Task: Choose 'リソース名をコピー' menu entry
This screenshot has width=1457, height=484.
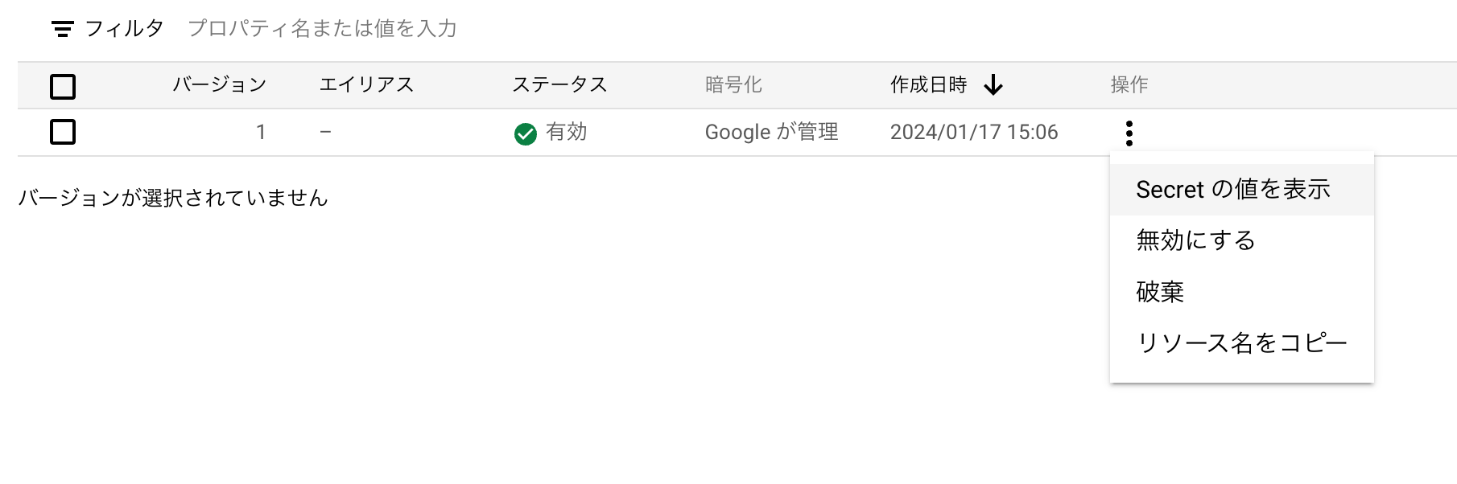Action: [1240, 343]
